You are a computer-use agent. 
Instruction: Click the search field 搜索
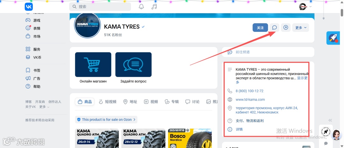(100, 7)
